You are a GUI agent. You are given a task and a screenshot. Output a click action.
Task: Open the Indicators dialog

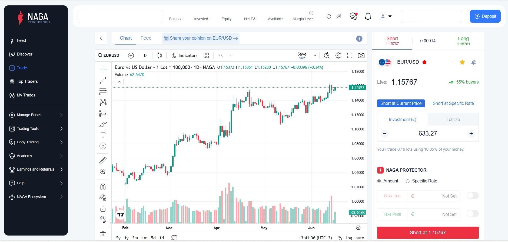pyautogui.click(x=185, y=56)
